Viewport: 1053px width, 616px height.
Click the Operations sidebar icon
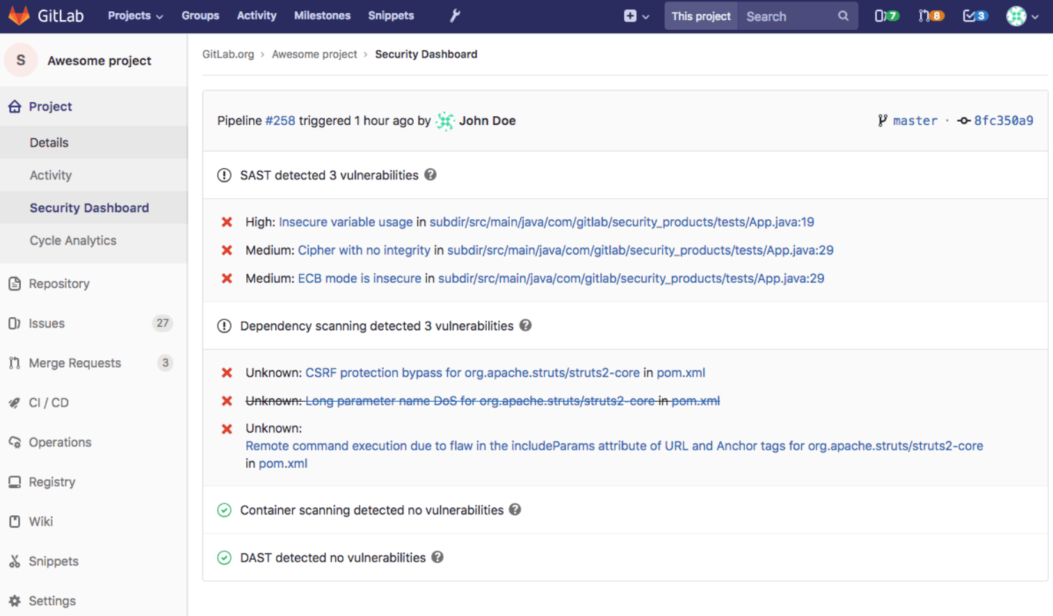pyautogui.click(x=15, y=442)
